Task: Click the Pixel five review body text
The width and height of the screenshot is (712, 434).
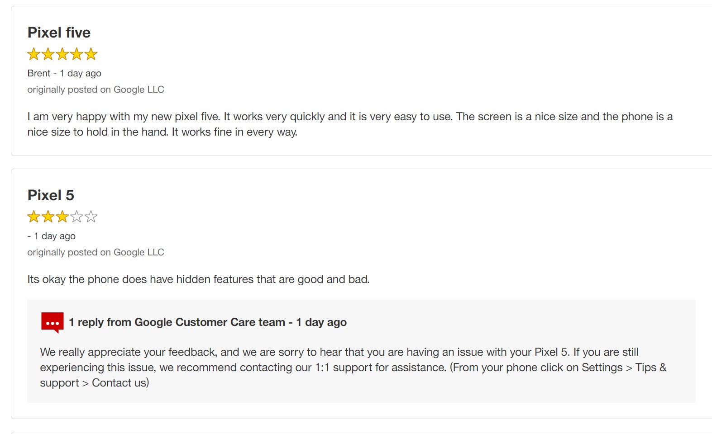Action: pyautogui.click(x=350, y=124)
